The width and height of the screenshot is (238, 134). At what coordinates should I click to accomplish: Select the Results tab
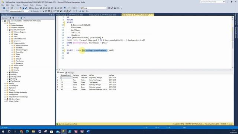60,73
